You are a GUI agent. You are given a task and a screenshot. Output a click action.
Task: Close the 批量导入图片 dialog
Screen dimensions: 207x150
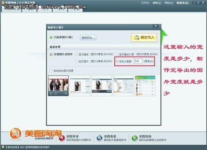point(156,26)
